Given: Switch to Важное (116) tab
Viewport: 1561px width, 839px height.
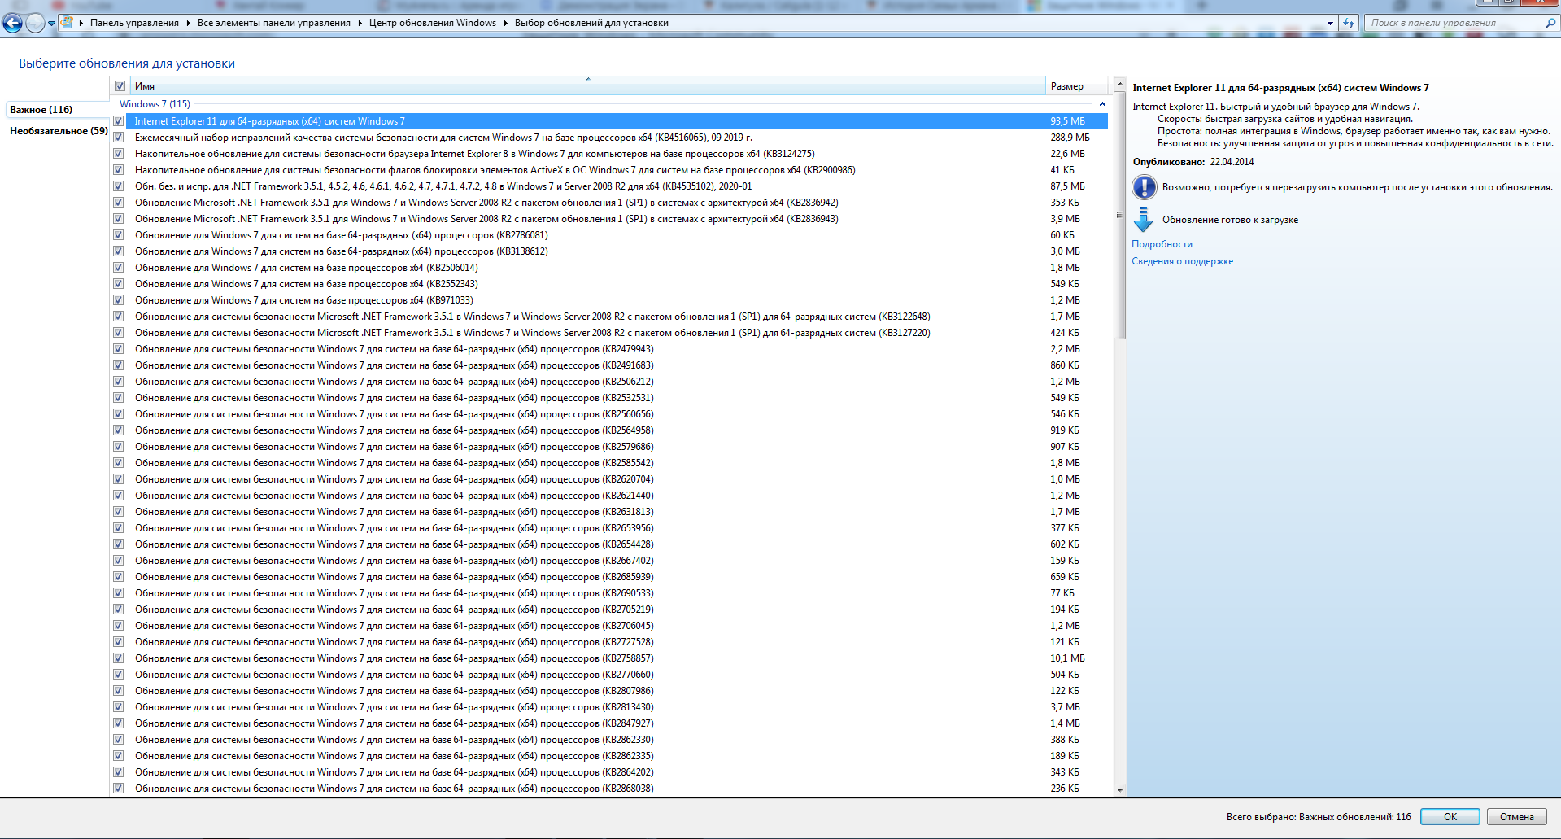Looking at the screenshot, I should (41, 109).
